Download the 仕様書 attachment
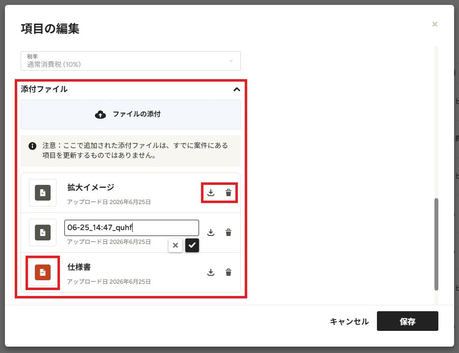The image size is (459, 353). pos(211,272)
